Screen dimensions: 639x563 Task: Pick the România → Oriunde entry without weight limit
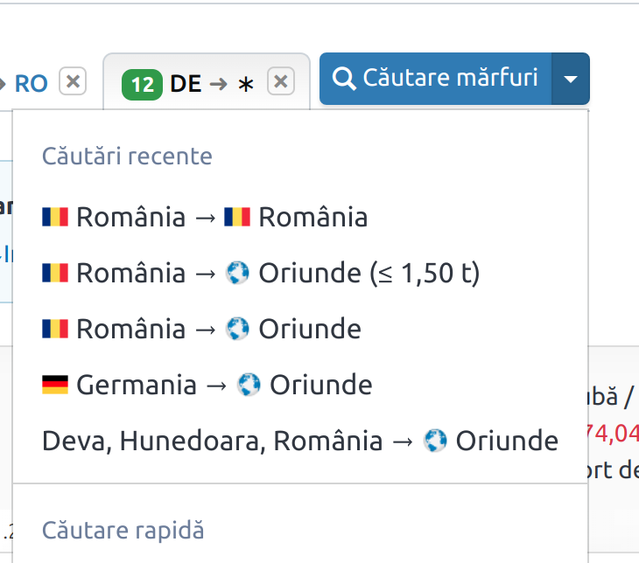pos(201,330)
